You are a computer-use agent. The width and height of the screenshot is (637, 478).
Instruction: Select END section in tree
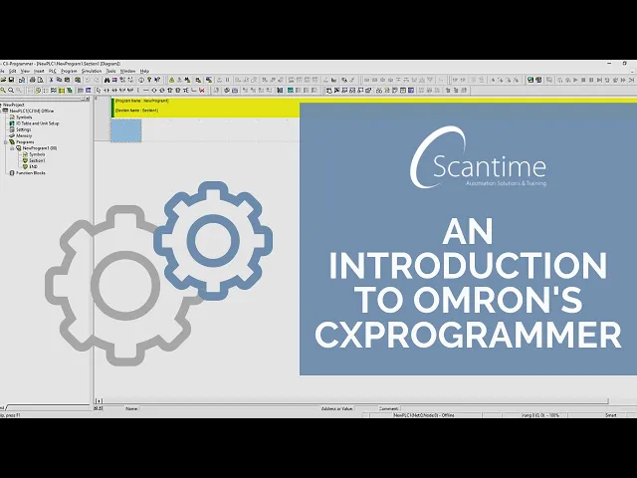pyautogui.click(x=33, y=166)
